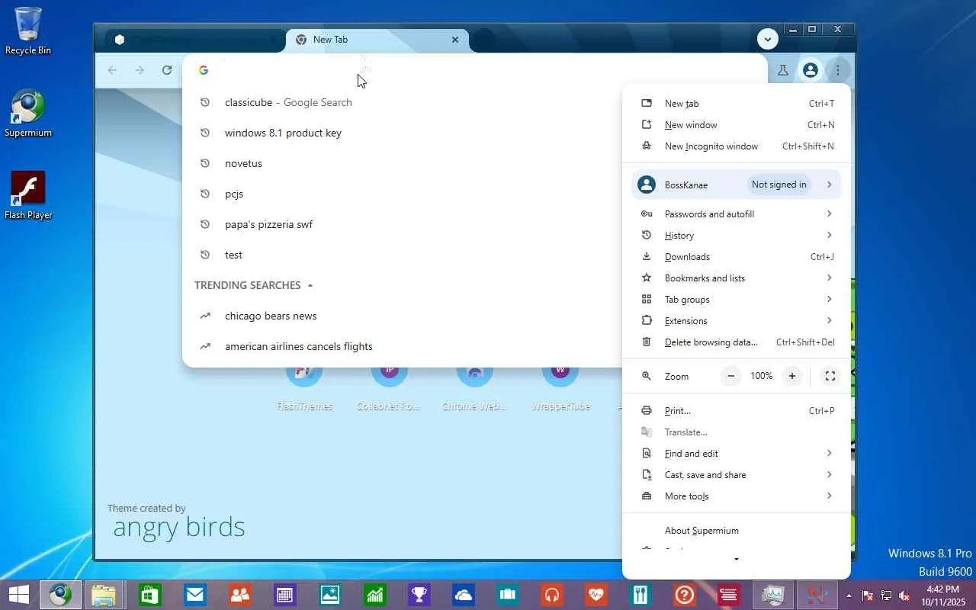Open the BossKanae profile submenu

(x=737, y=185)
